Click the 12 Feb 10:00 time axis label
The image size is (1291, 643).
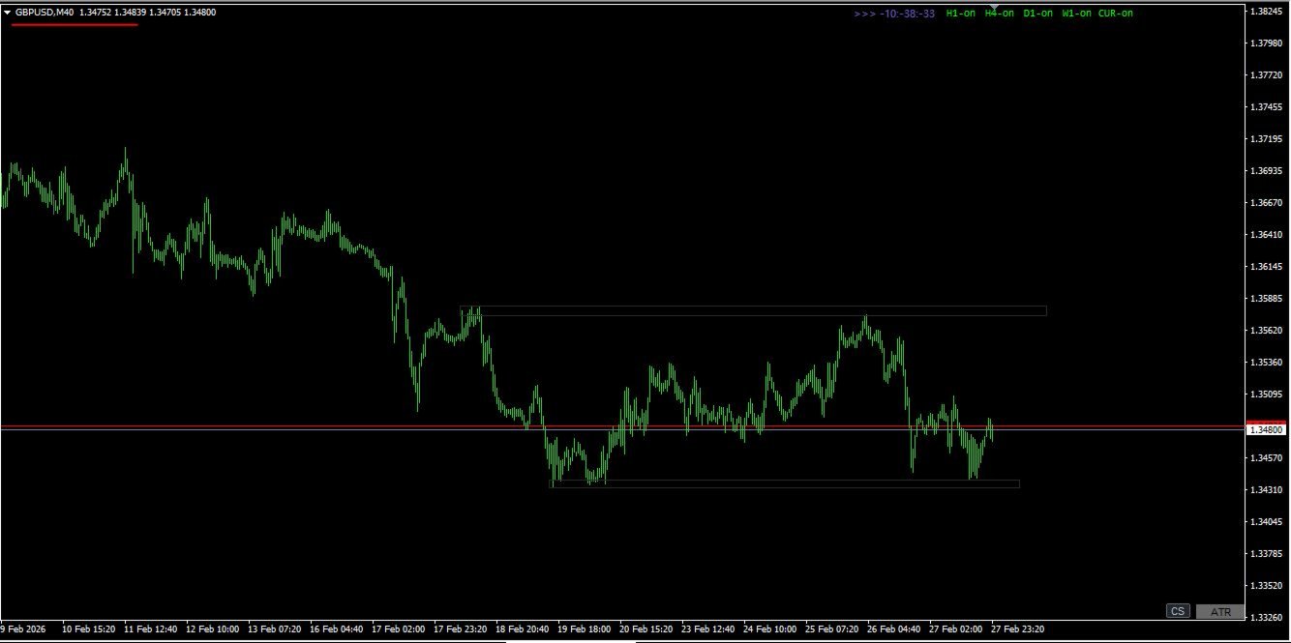point(212,628)
